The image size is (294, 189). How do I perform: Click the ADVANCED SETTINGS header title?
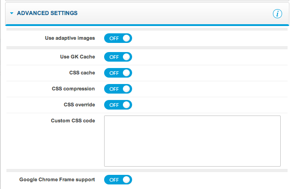coord(47,14)
